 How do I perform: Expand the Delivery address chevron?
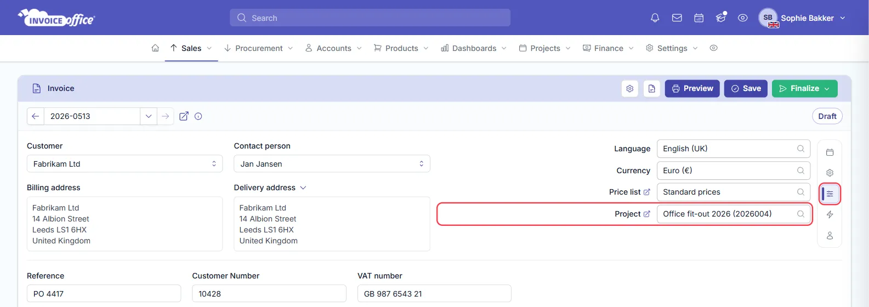click(303, 187)
